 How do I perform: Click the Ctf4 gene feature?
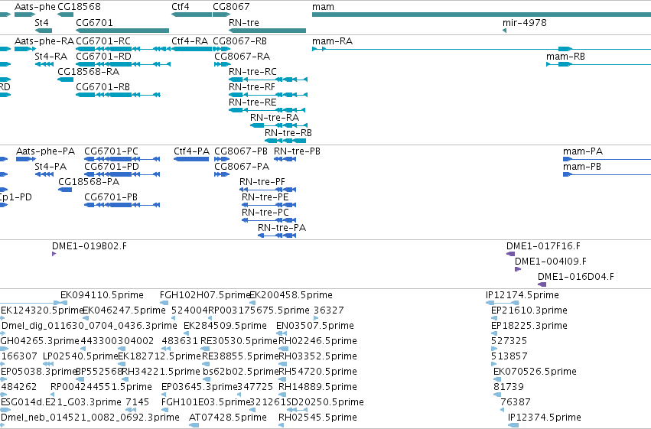pyautogui.click(x=191, y=15)
